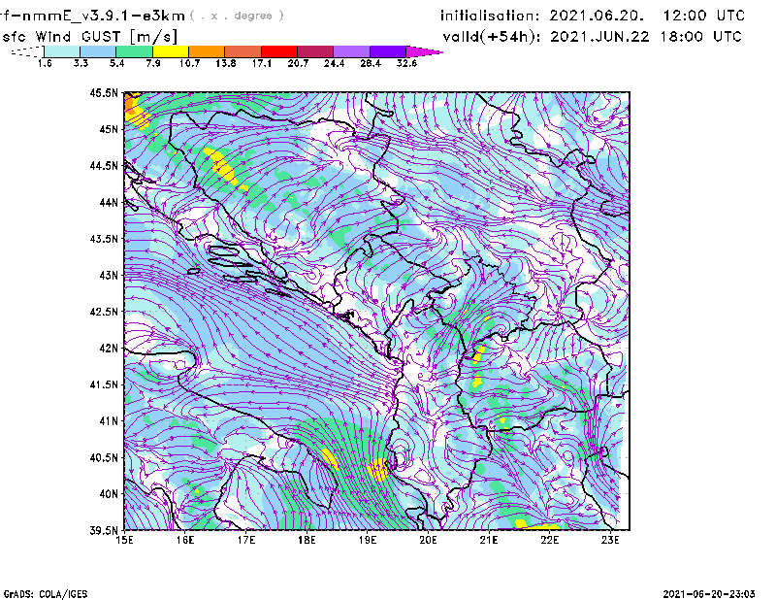Click the legend value 1.6
The height and width of the screenshot is (600, 776).
coord(45,63)
